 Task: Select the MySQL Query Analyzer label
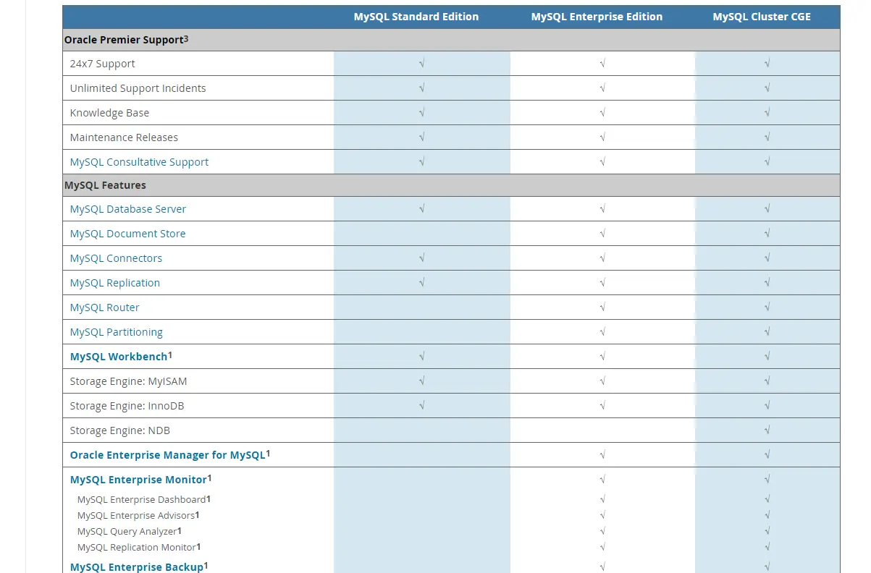(127, 531)
